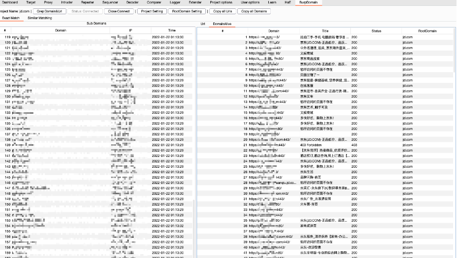Switch to the Intruder tab
457x258 pixels.
pos(67,2)
